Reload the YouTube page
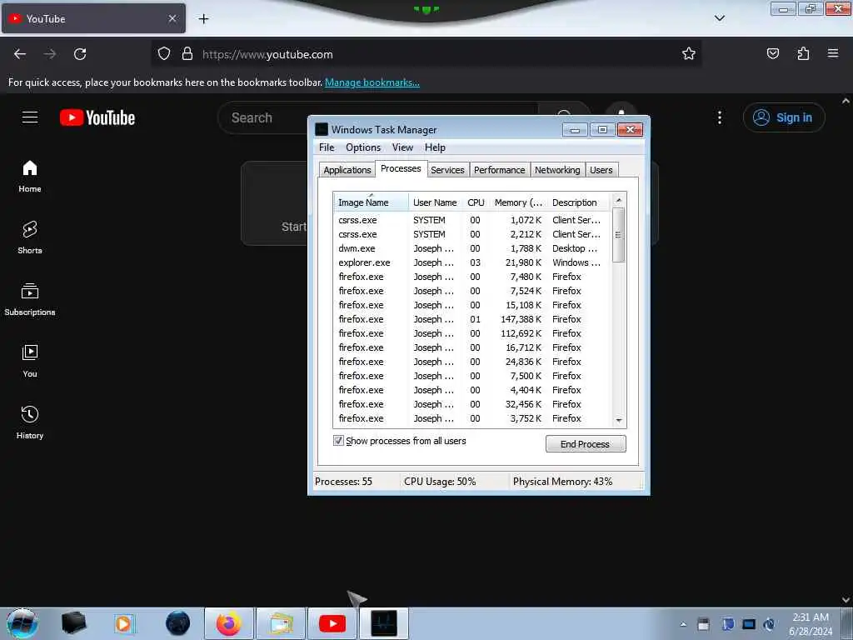Screen dimensions: 853x640 [80, 54]
